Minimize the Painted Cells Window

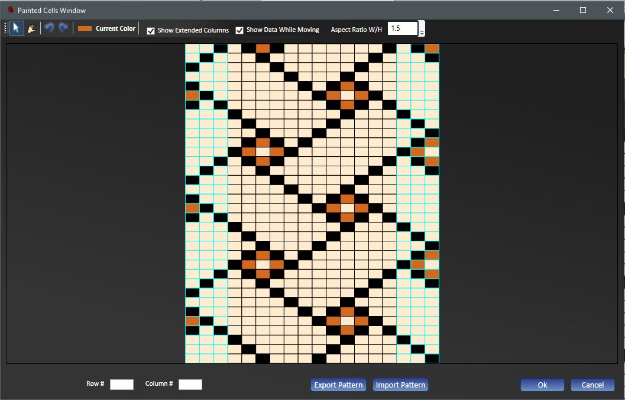click(556, 10)
